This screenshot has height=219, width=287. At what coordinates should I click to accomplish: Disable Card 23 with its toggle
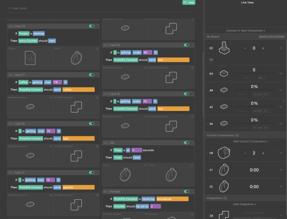[x=91, y=26]
